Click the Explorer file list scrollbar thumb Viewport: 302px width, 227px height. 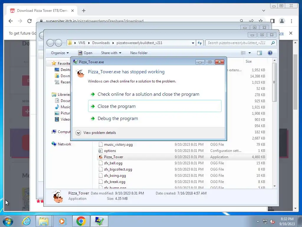tap(275, 82)
